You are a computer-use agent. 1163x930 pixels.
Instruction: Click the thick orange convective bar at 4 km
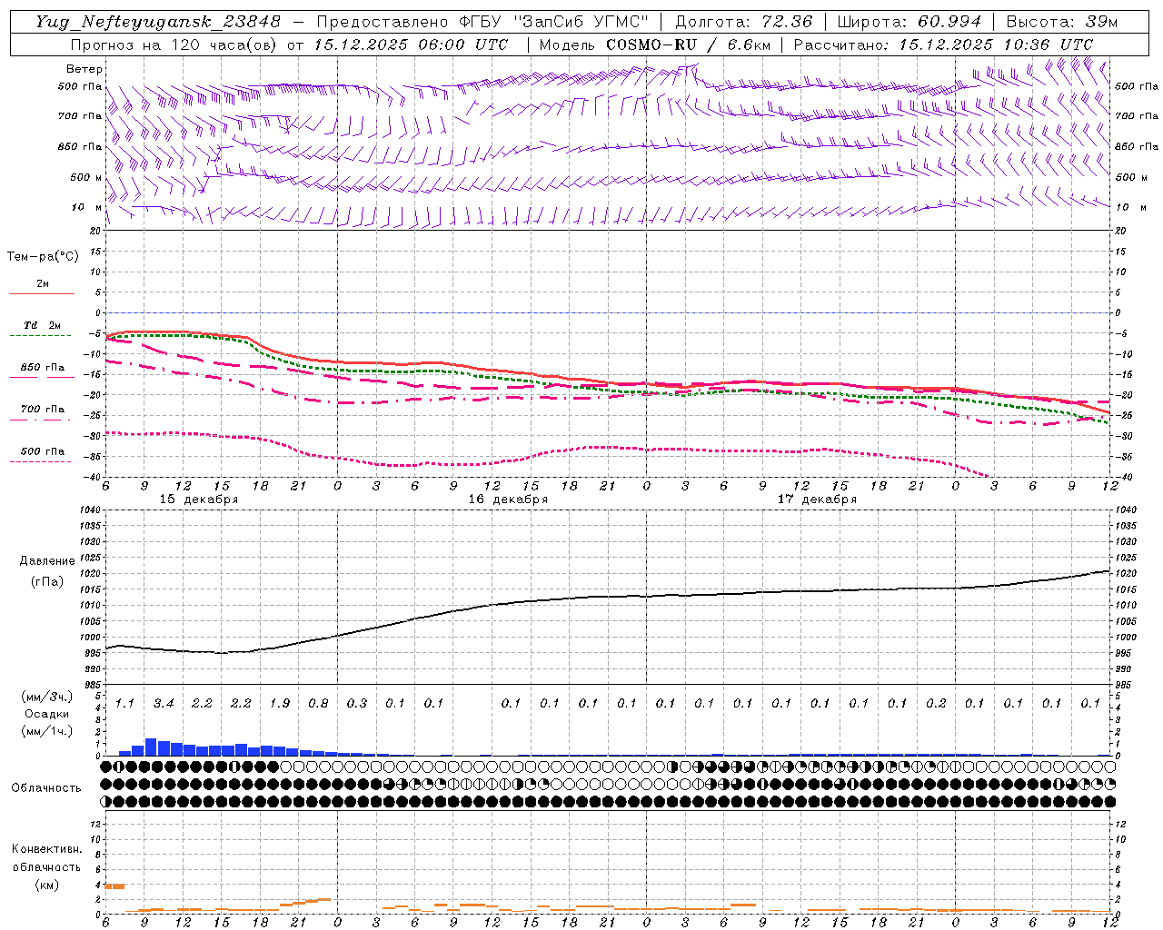115,886
